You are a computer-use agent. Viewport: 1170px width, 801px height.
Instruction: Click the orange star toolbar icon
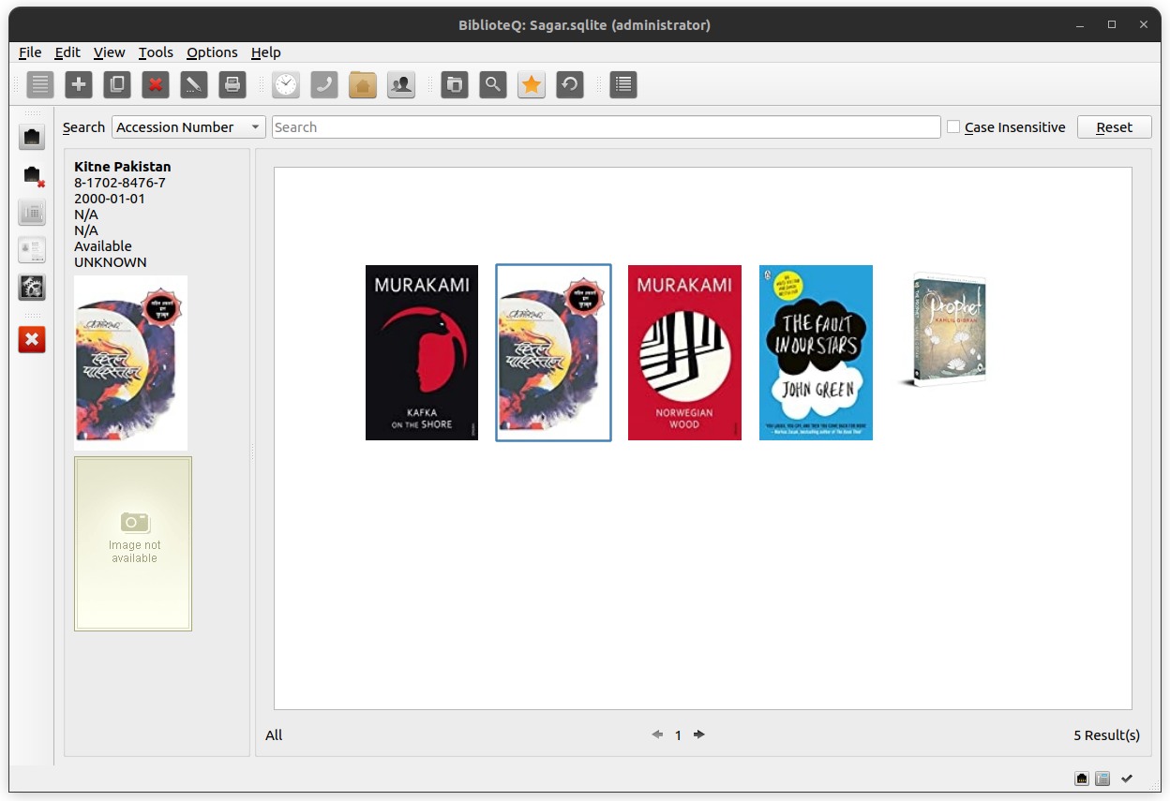[x=532, y=85]
